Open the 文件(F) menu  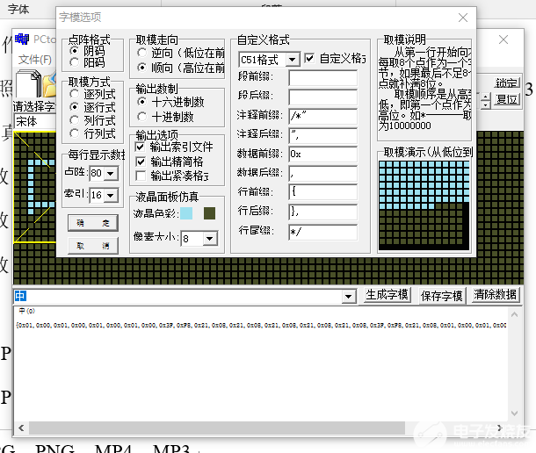34,60
